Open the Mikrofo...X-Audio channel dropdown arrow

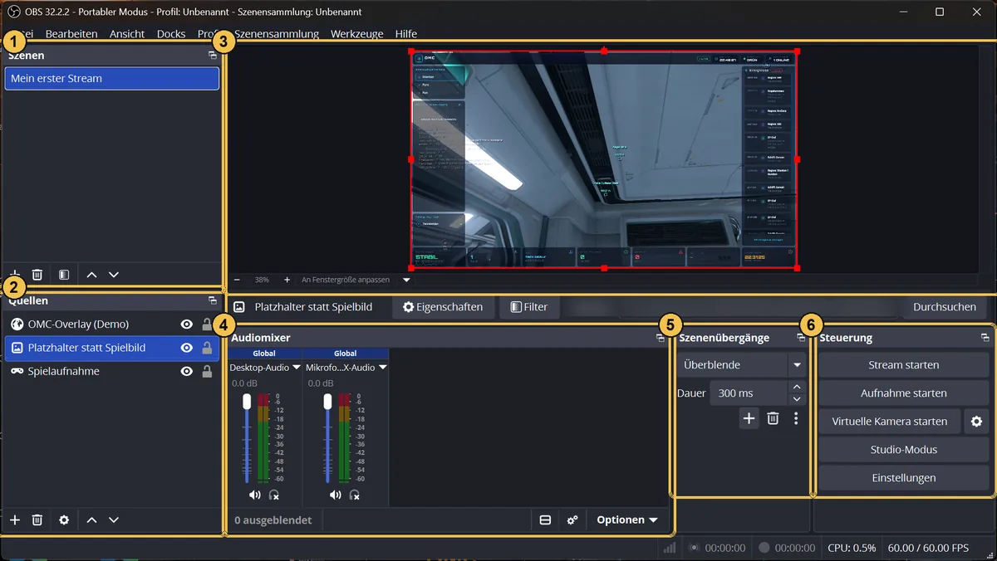click(383, 367)
